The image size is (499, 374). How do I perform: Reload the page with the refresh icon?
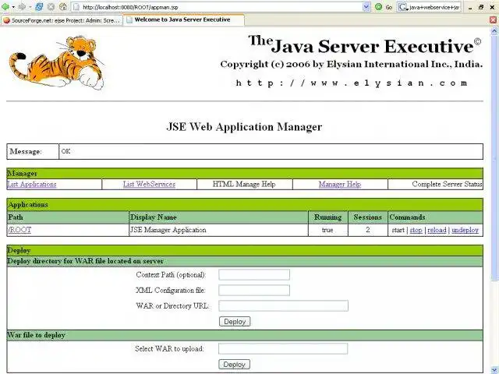[x=39, y=7]
